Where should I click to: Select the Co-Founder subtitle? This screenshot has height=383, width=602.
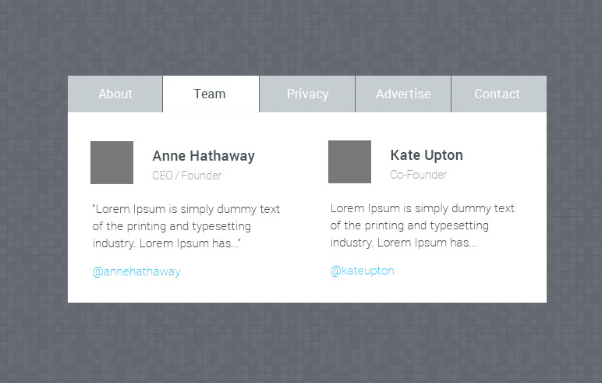pos(419,175)
